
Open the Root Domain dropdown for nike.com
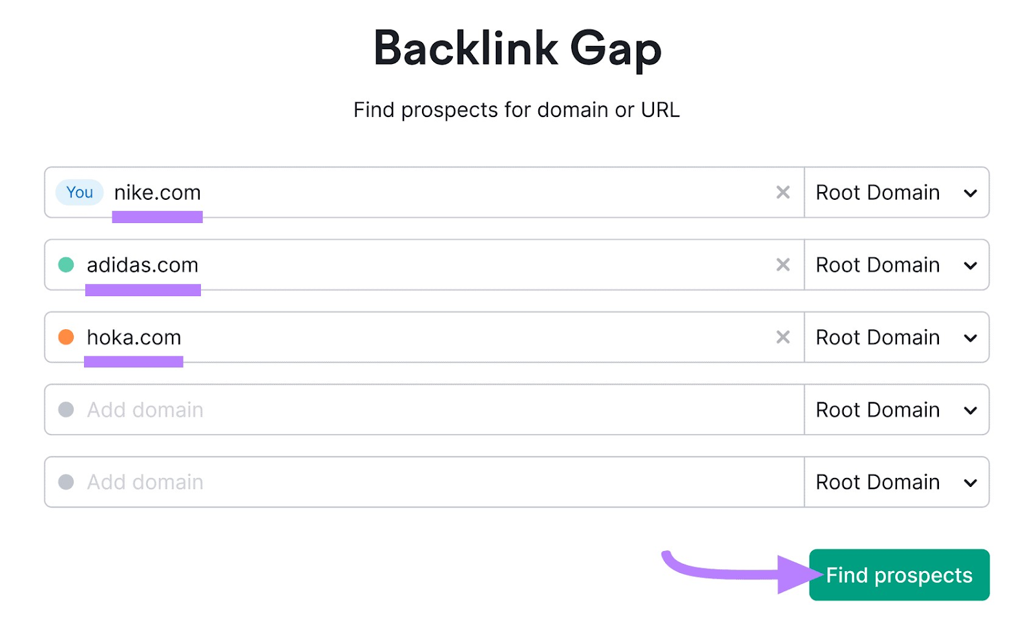[897, 192]
